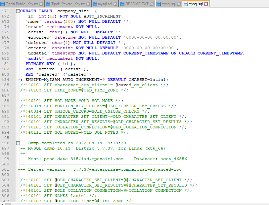Image resolution: width=269 pixels, height=205 pixels.
Task: Click host prod-data-315.iad.openair1.com
Action: coord(84,159)
